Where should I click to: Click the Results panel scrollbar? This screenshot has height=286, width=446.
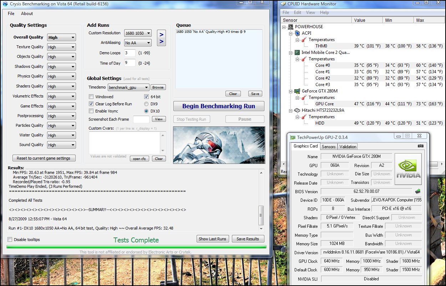click(262, 200)
